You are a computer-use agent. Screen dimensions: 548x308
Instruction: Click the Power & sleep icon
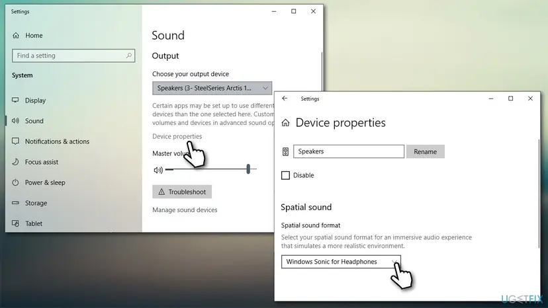coord(15,182)
